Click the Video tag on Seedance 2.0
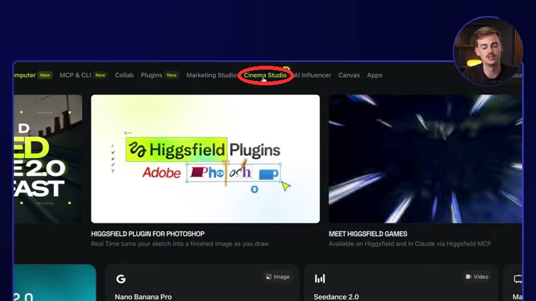This screenshot has height=301, width=536. pyautogui.click(x=477, y=277)
